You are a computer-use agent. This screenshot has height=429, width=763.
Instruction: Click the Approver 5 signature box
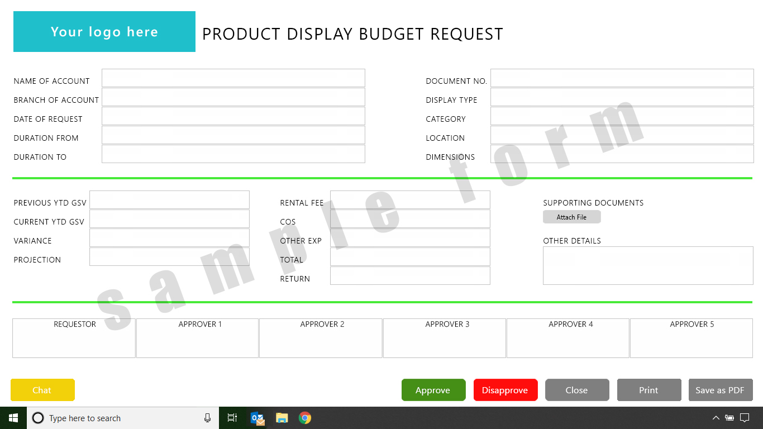click(x=692, y=338)
